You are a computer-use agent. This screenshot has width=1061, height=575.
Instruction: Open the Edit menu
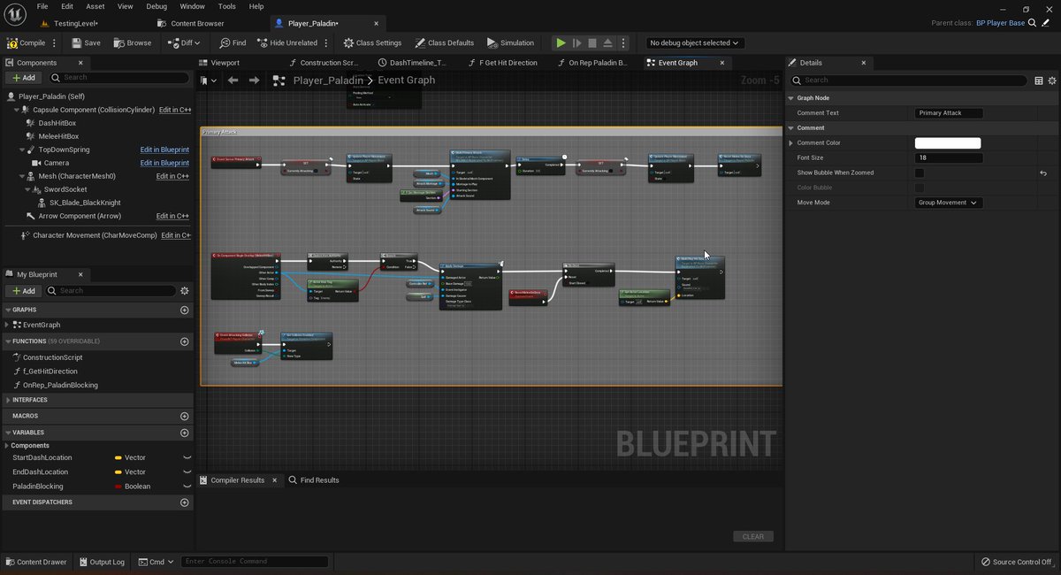coord(69,6)
